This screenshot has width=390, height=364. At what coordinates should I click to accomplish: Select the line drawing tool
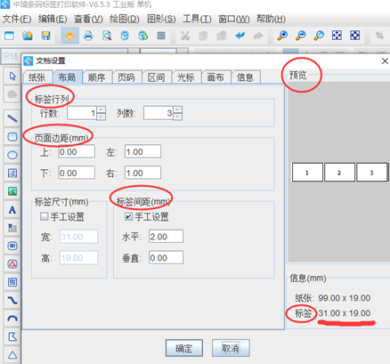[x=12, y=118]
